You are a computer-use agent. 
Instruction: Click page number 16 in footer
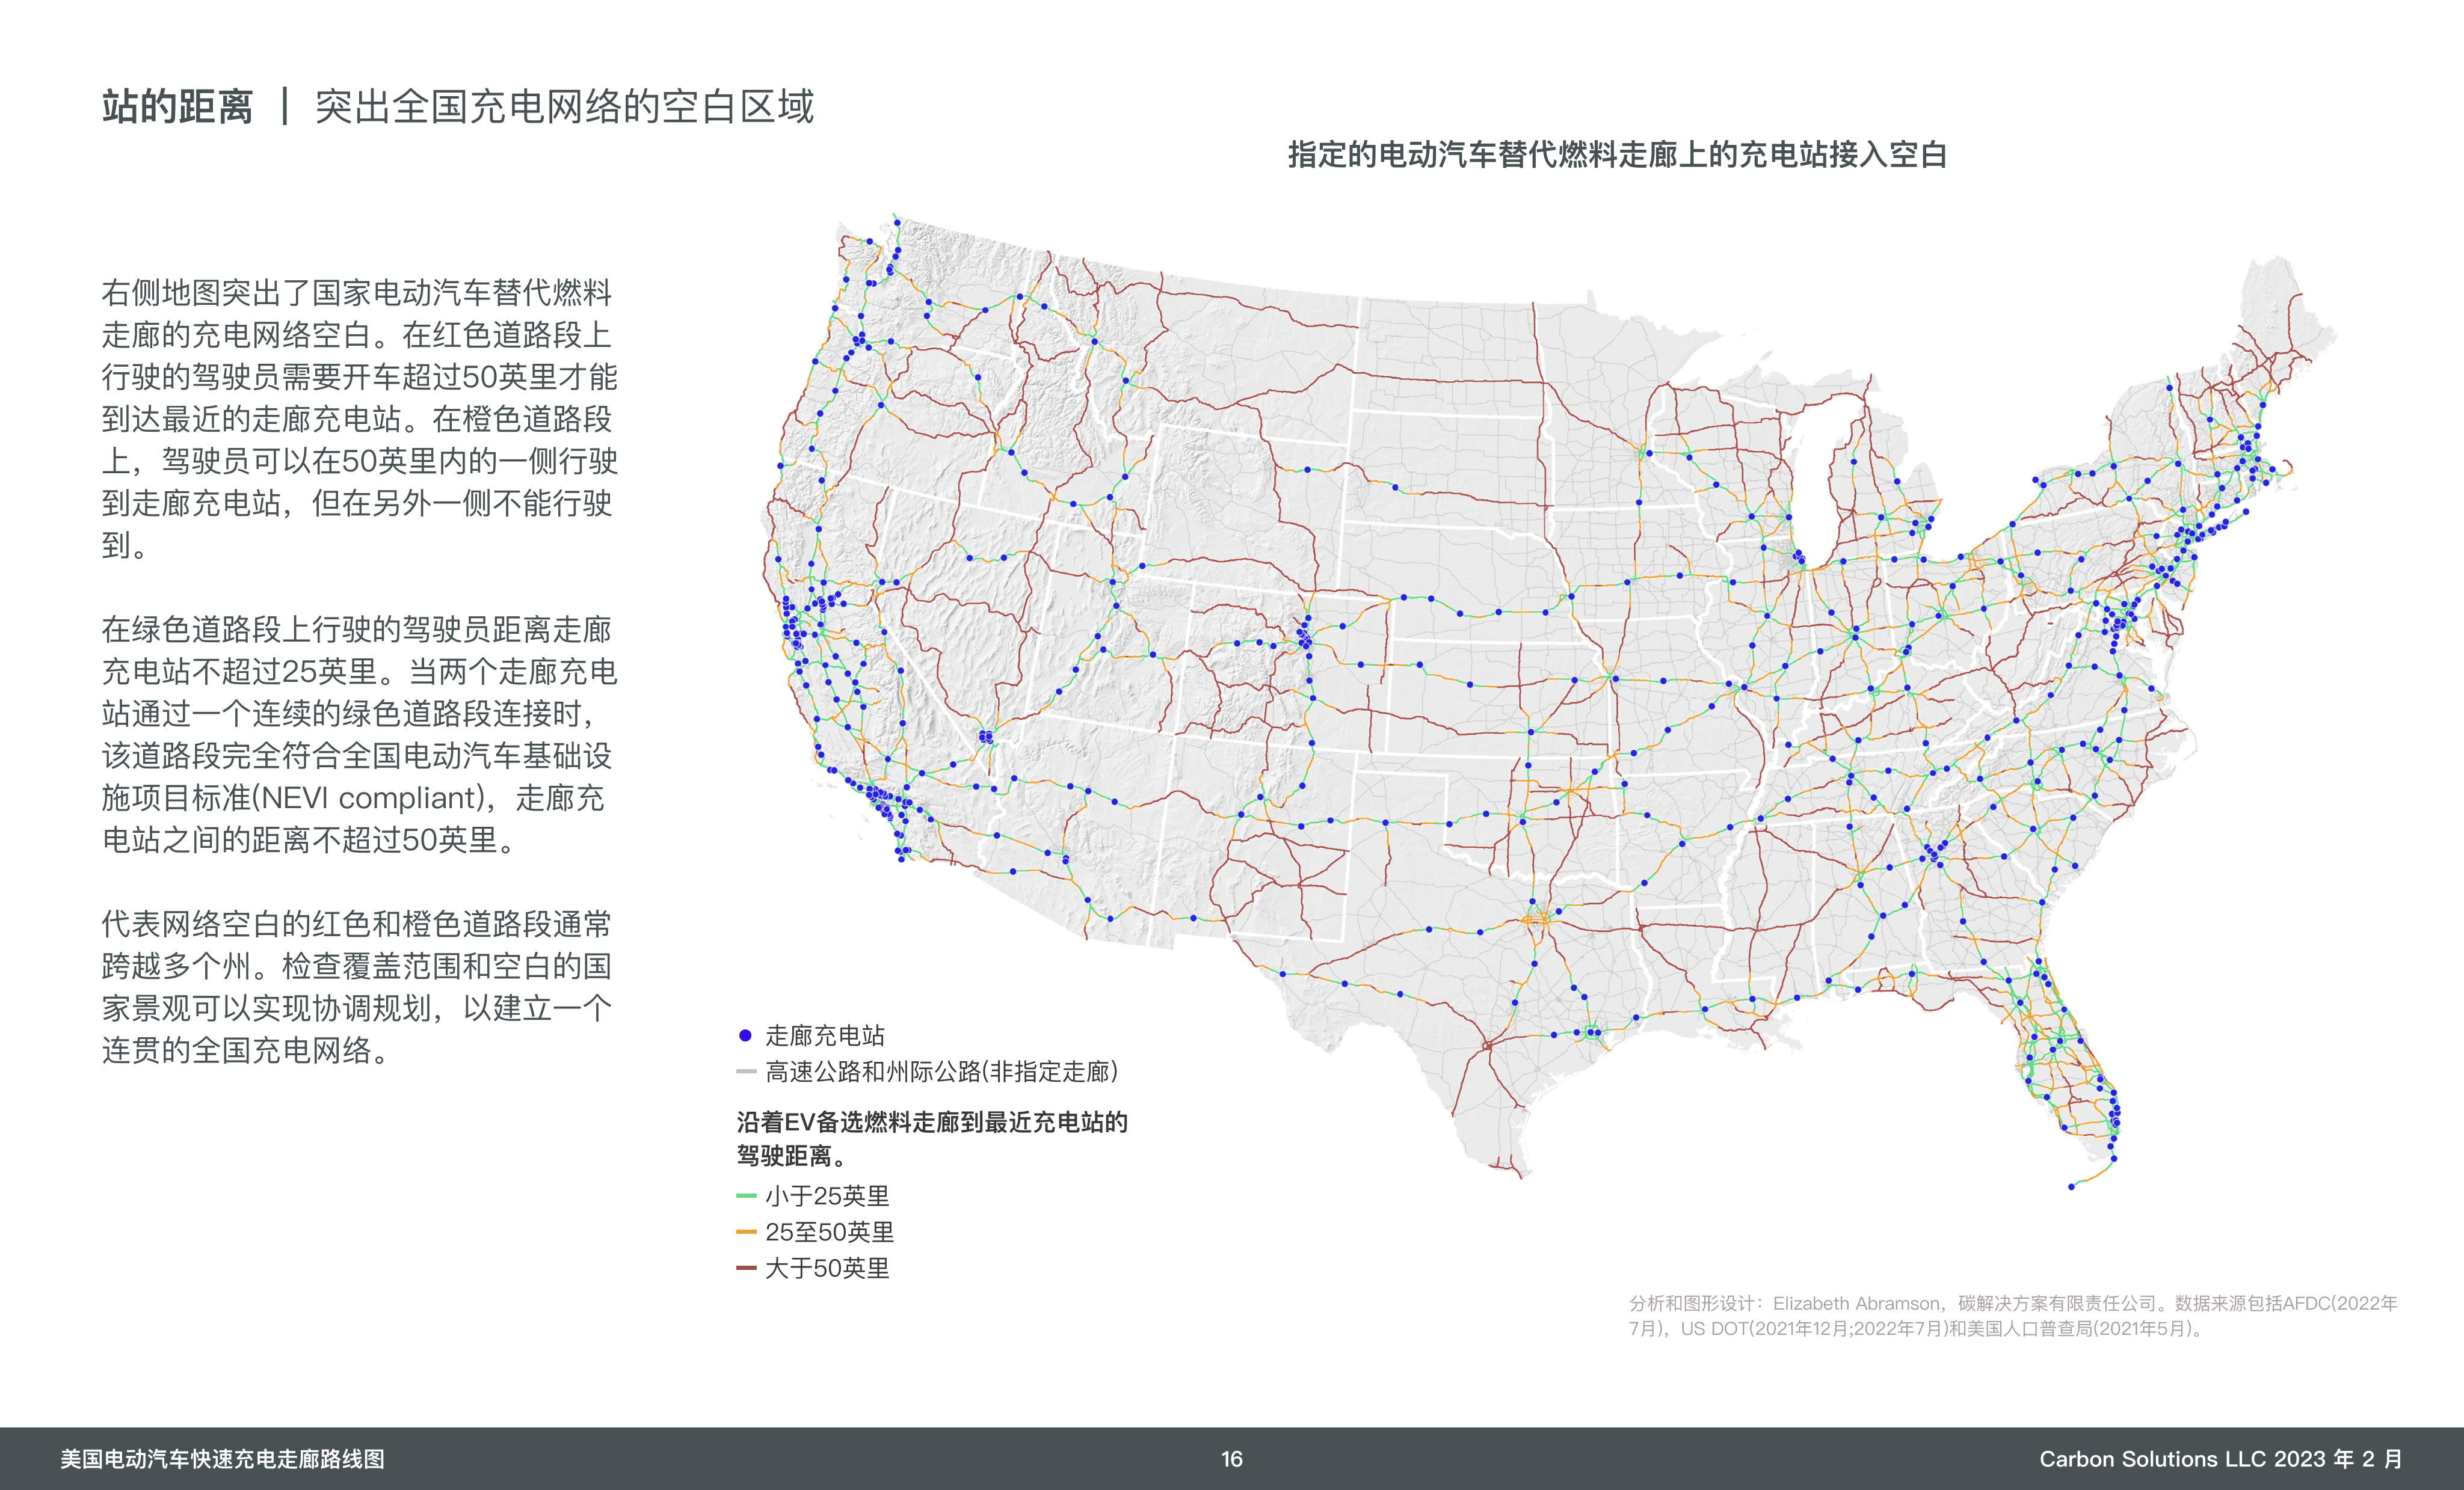[x=1232, y=1459]
